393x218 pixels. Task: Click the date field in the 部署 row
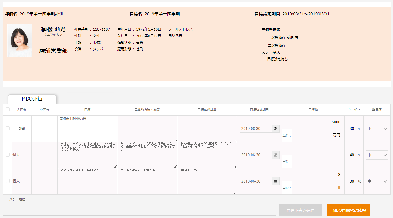click(x=256, y=129)
